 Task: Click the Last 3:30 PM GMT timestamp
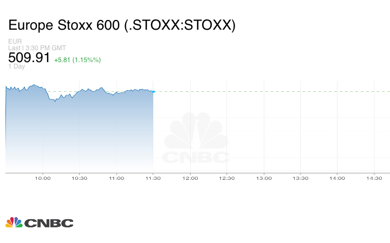(37, 48)
